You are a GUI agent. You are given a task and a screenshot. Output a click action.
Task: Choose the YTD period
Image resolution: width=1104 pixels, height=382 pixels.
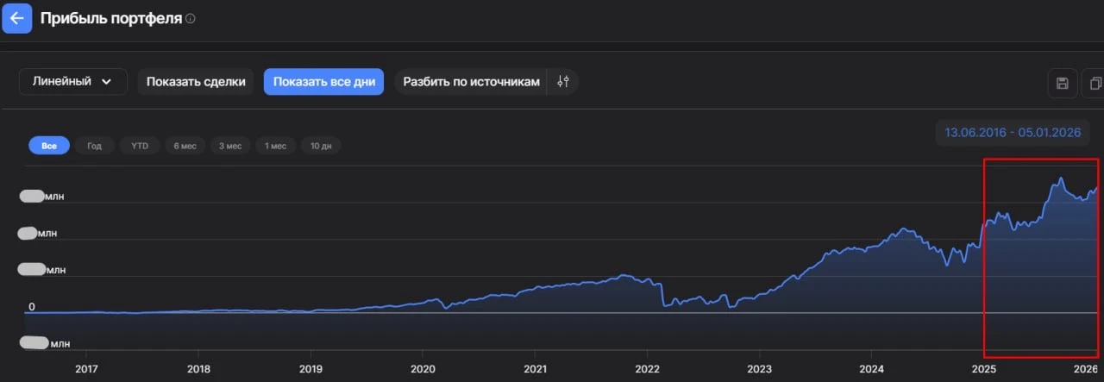click(x=140, y=146)
